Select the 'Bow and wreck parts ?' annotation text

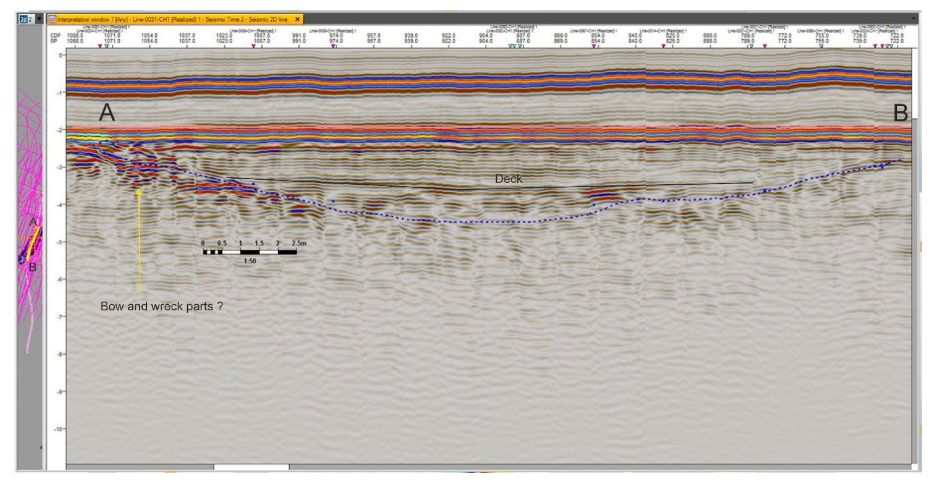(x=161, y=306)
